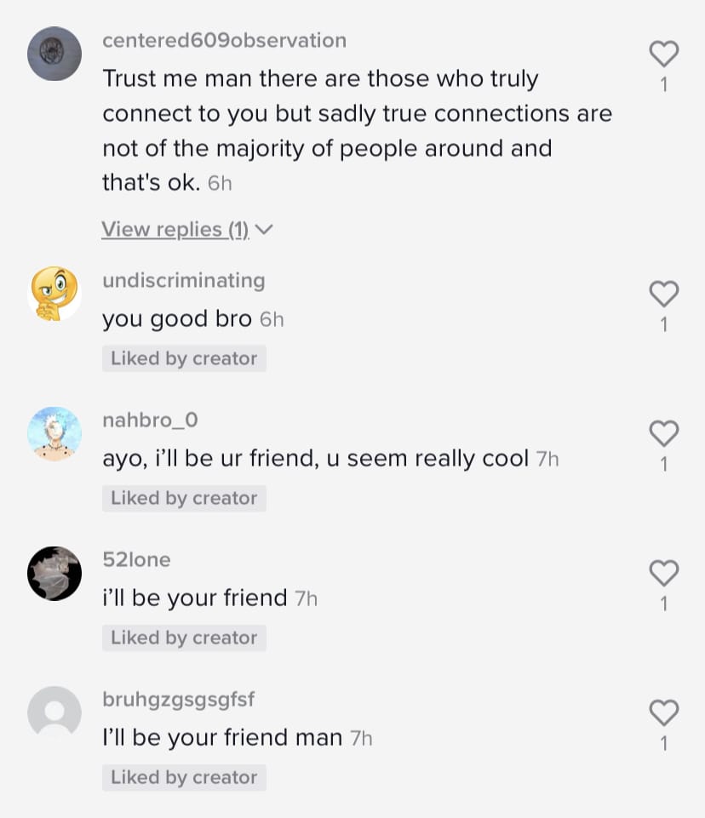
Task: Open nahbro_0's anime avatar
Action: point(54,433)
